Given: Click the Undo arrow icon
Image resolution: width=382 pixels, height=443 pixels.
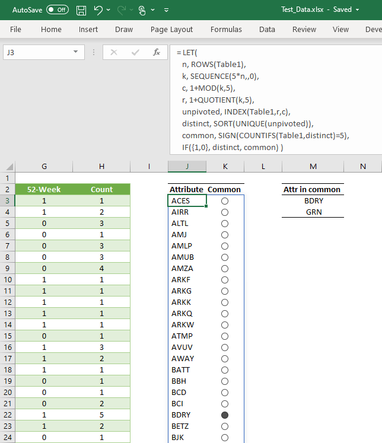Looking at the screenshot, I should [x=98, y=10].
